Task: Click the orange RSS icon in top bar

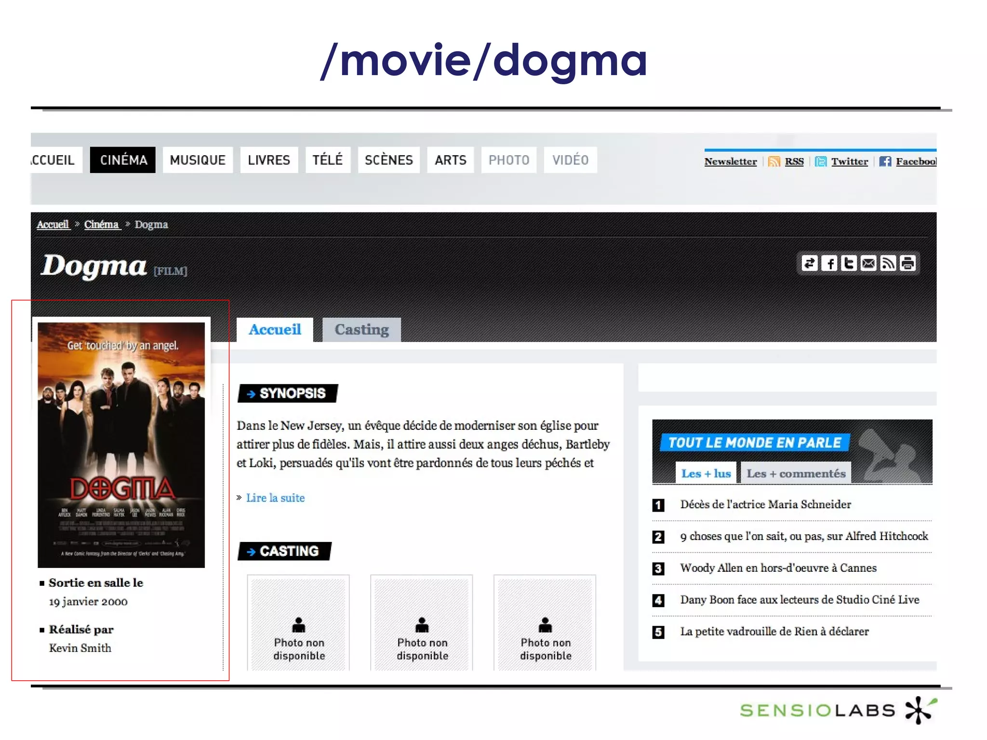Action: [x=774, y=161]
